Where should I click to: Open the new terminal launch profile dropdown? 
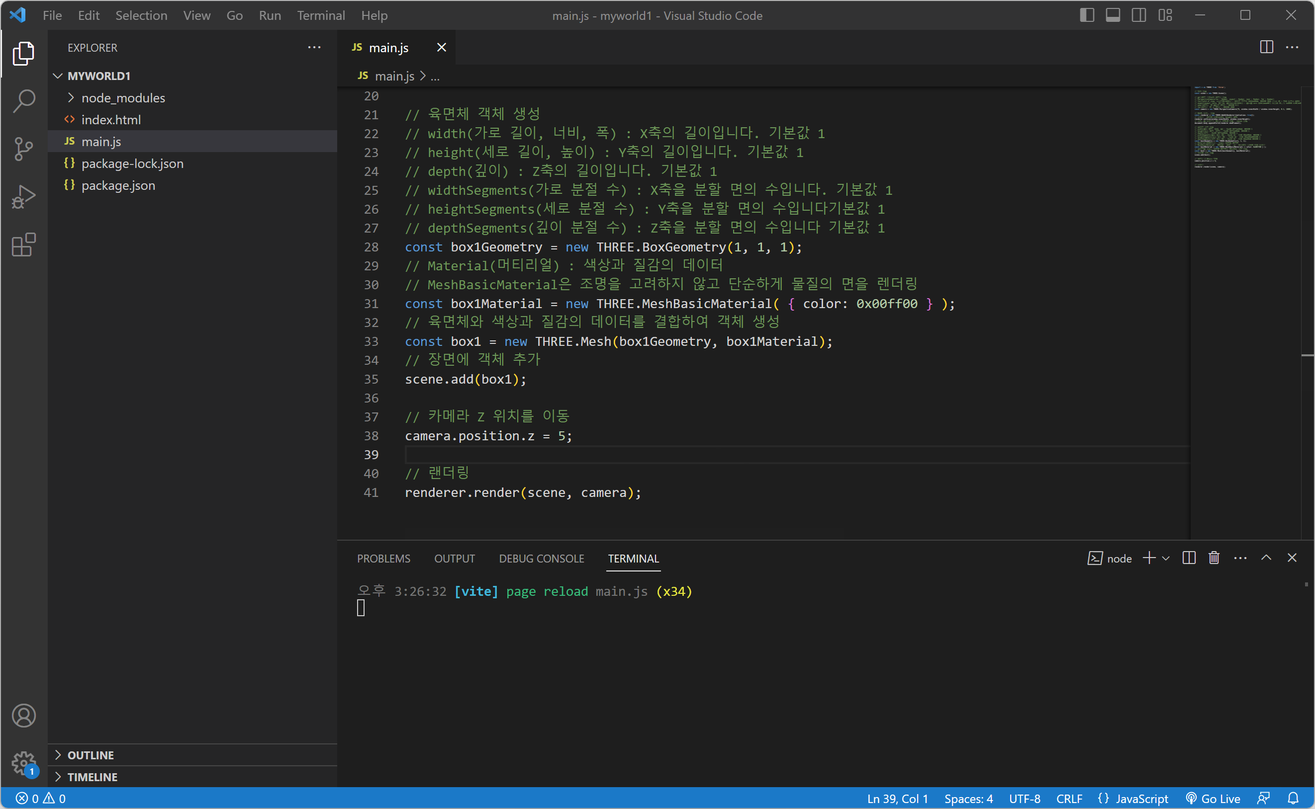[x=1166, y=558]
